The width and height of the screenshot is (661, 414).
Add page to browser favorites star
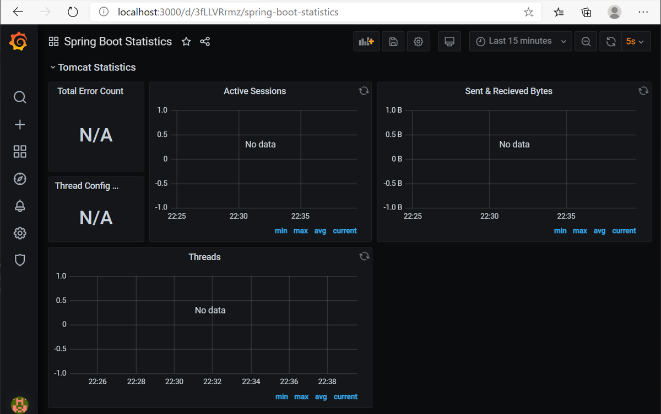pos(529,12)
